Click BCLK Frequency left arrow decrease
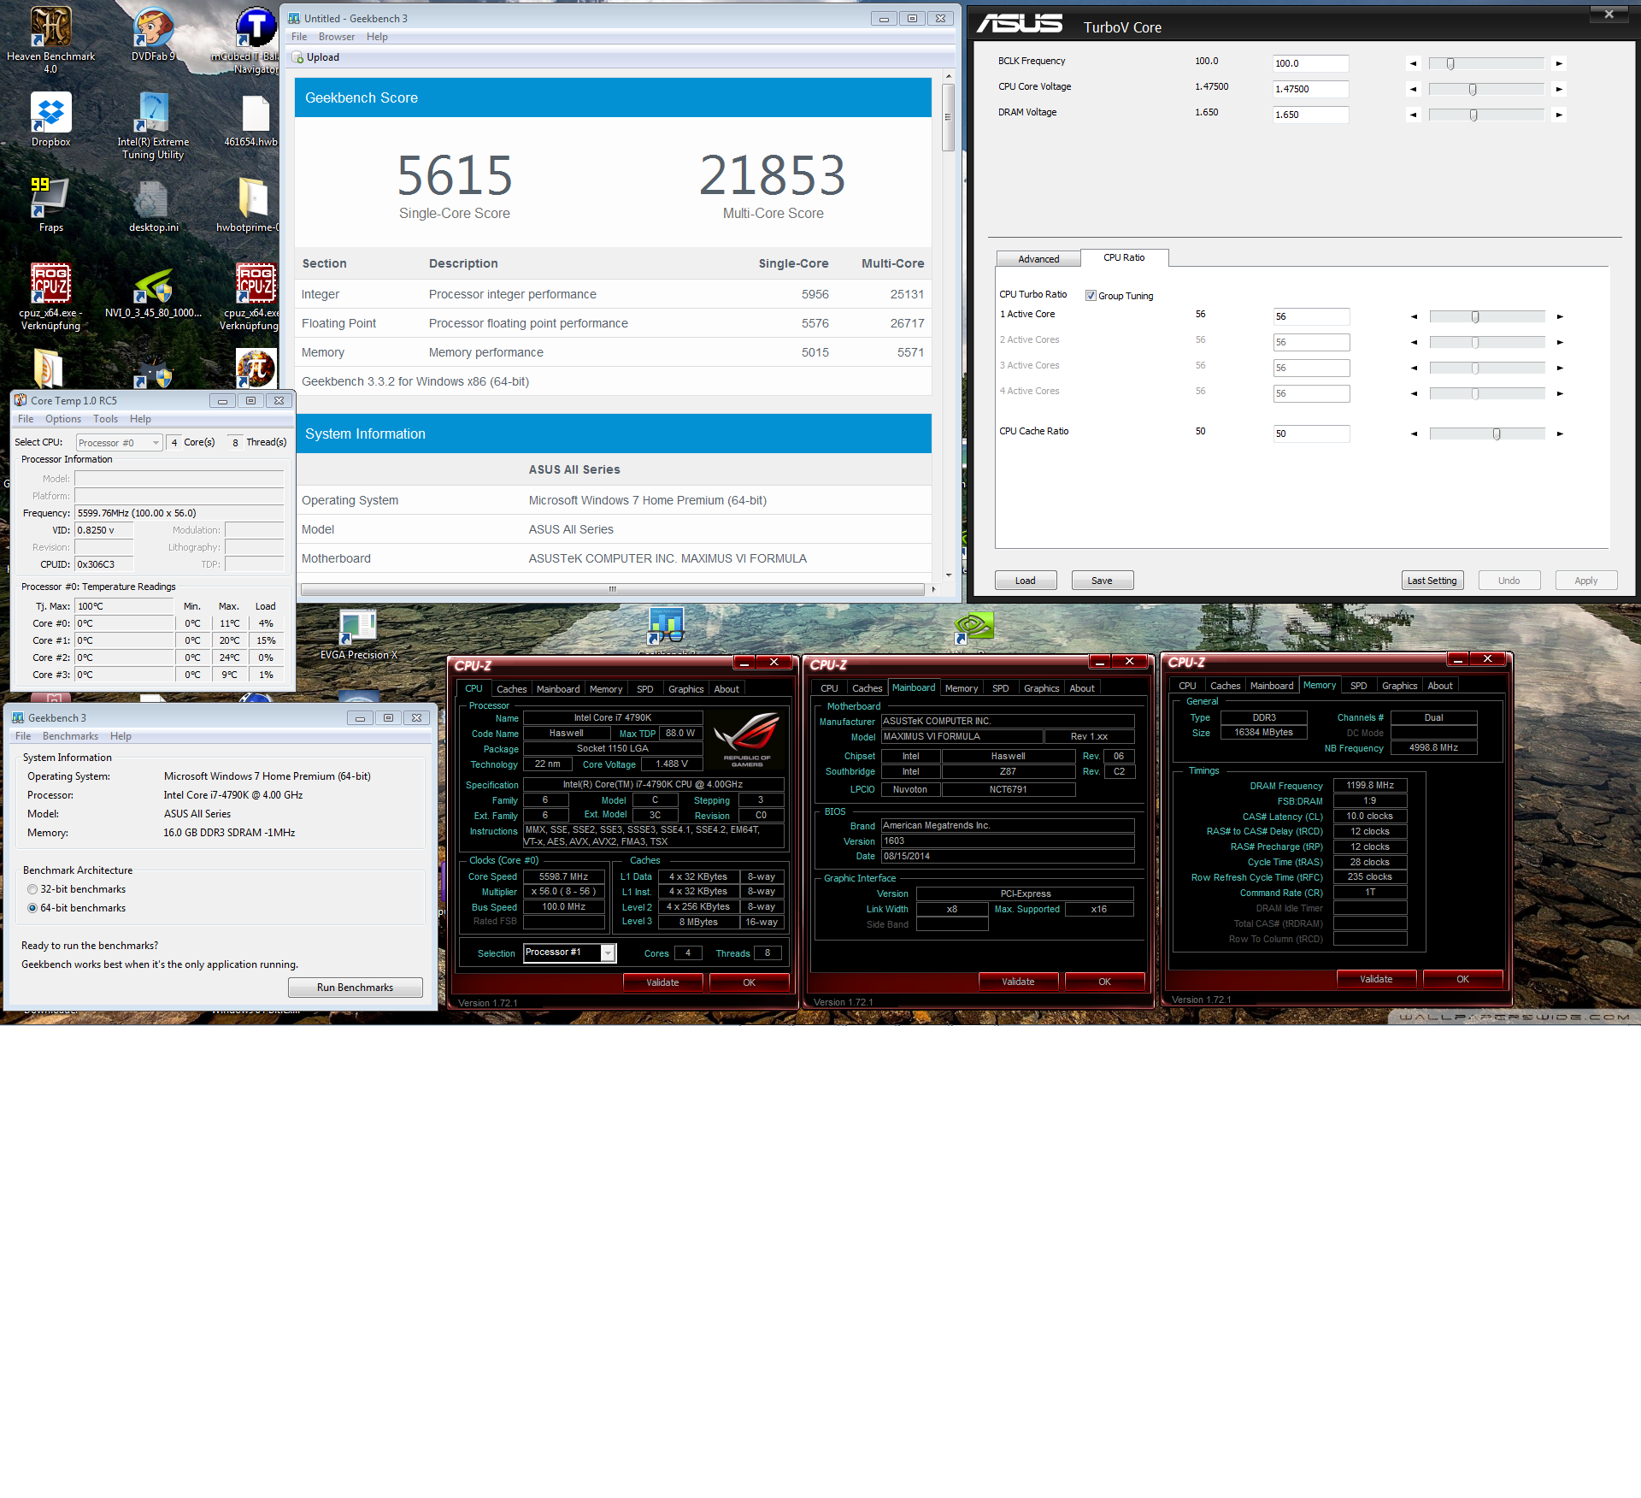Screen dimensions: 1641x1498 pyautogui.click(x=1413, y=63)
